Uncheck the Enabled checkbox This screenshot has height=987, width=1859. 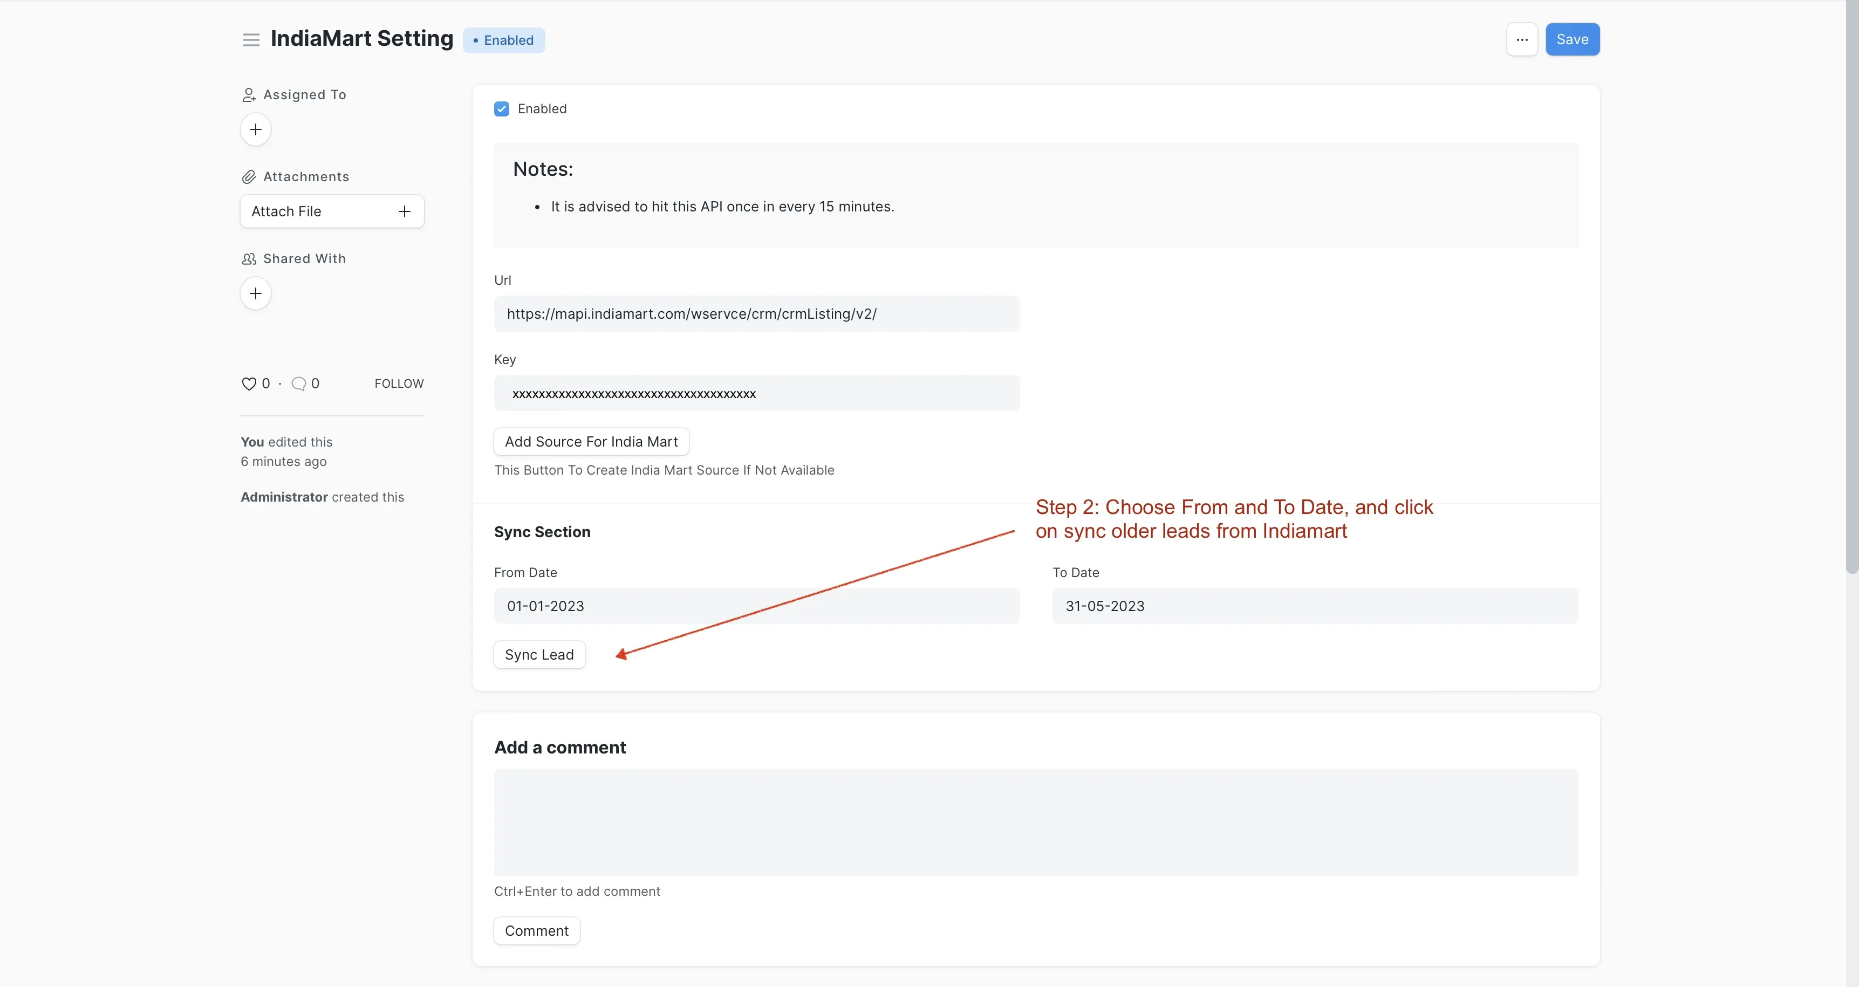[502, 109]
